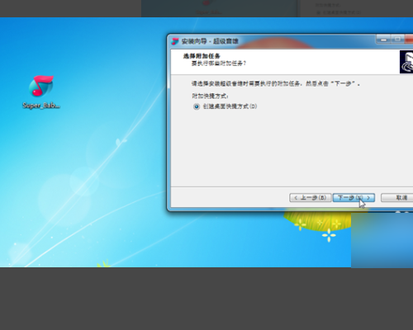Proceed with 下一步(N) button
The height and width of the screenshot is (330, 413).
click(x=354, y=198)
